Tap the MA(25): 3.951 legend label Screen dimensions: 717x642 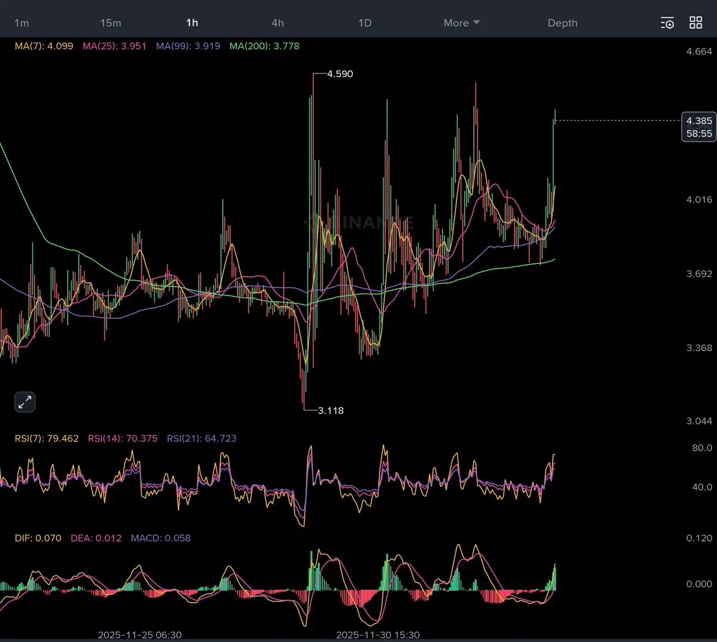[x=114, y=46]
